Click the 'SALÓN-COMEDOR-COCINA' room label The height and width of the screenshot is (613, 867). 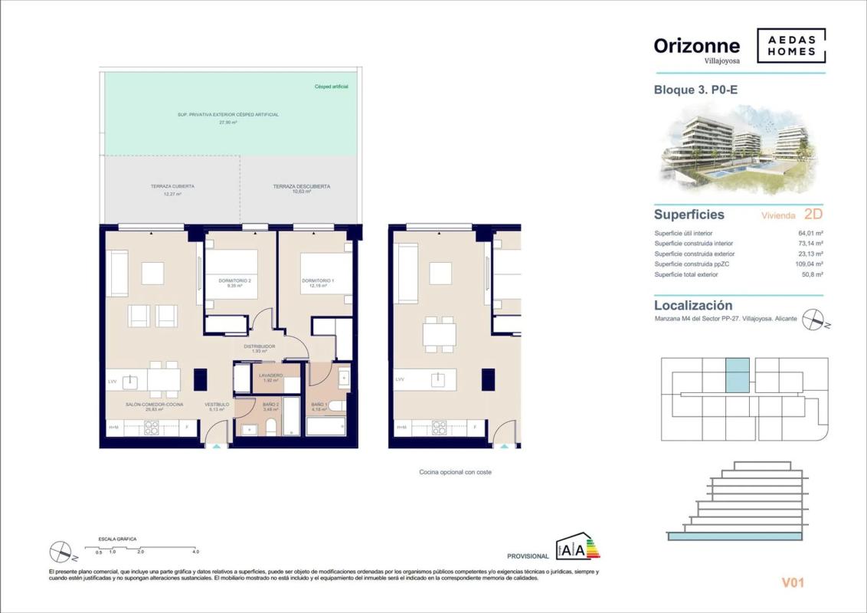pyautogui.click(x=154, y=405)
